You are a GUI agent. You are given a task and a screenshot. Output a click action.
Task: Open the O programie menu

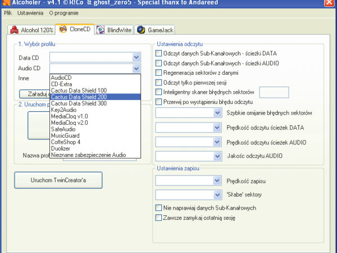(63, 12)
